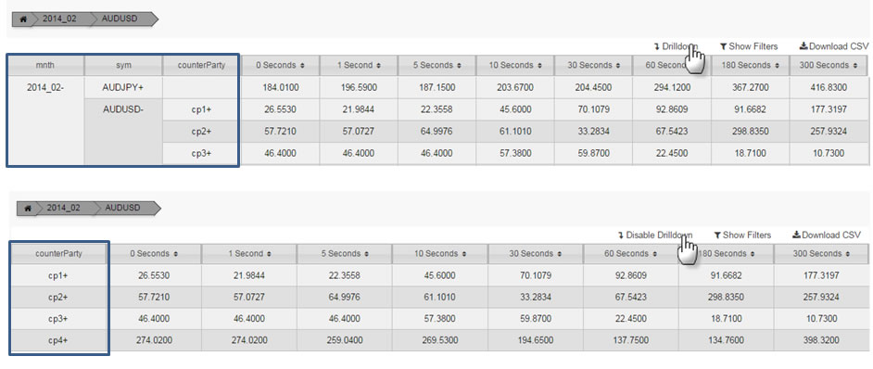The width and height of the screenshot is (873, 369).
Task: Click home icon in lower breadcrumb
Action: (26, 208)
